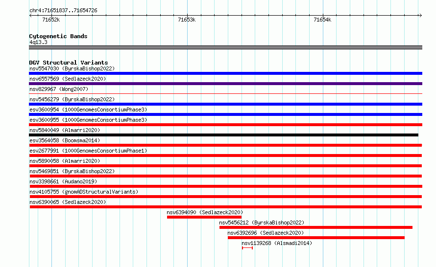Select nsv5840049 (Almarri2020) variant label
Viewport: 436px width, 267px height.
[65, 130]
